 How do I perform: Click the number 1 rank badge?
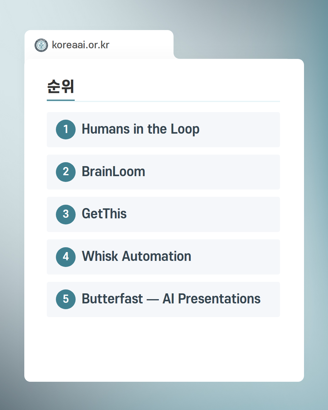[66, 130]
